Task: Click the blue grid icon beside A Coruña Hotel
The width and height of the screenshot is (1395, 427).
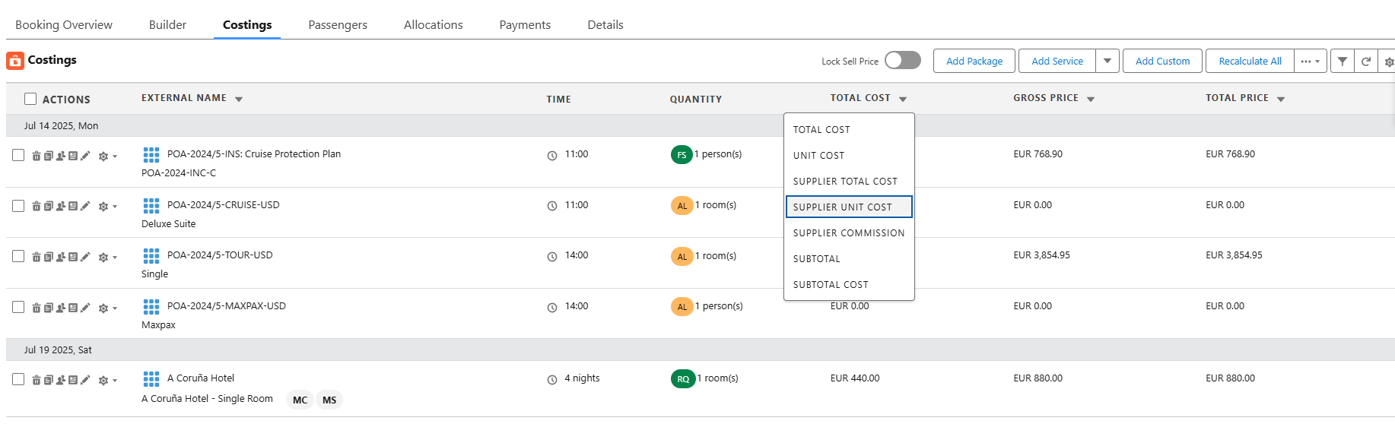Action: 151,378
